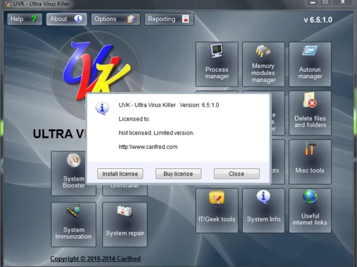Image resolution: width=357 pixels, height=267 pixels.
Task: Click the v 6.5.1.0 version label
Action: click(318, 20)
